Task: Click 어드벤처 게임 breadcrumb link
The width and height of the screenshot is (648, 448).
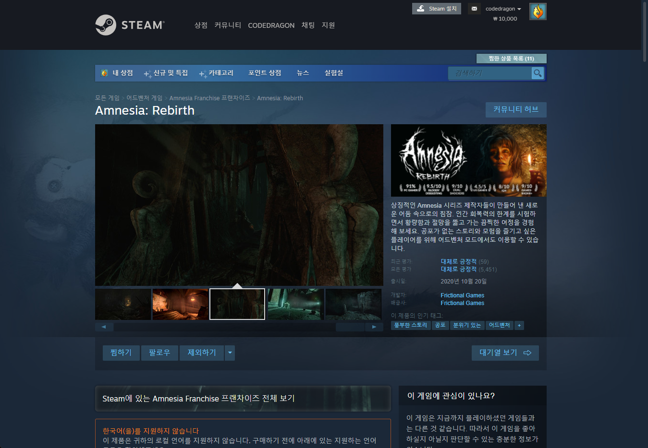Action: [x=145, y=98]
